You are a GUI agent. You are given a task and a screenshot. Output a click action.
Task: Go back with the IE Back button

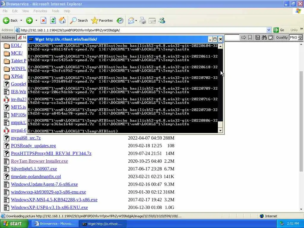(10, 20)
